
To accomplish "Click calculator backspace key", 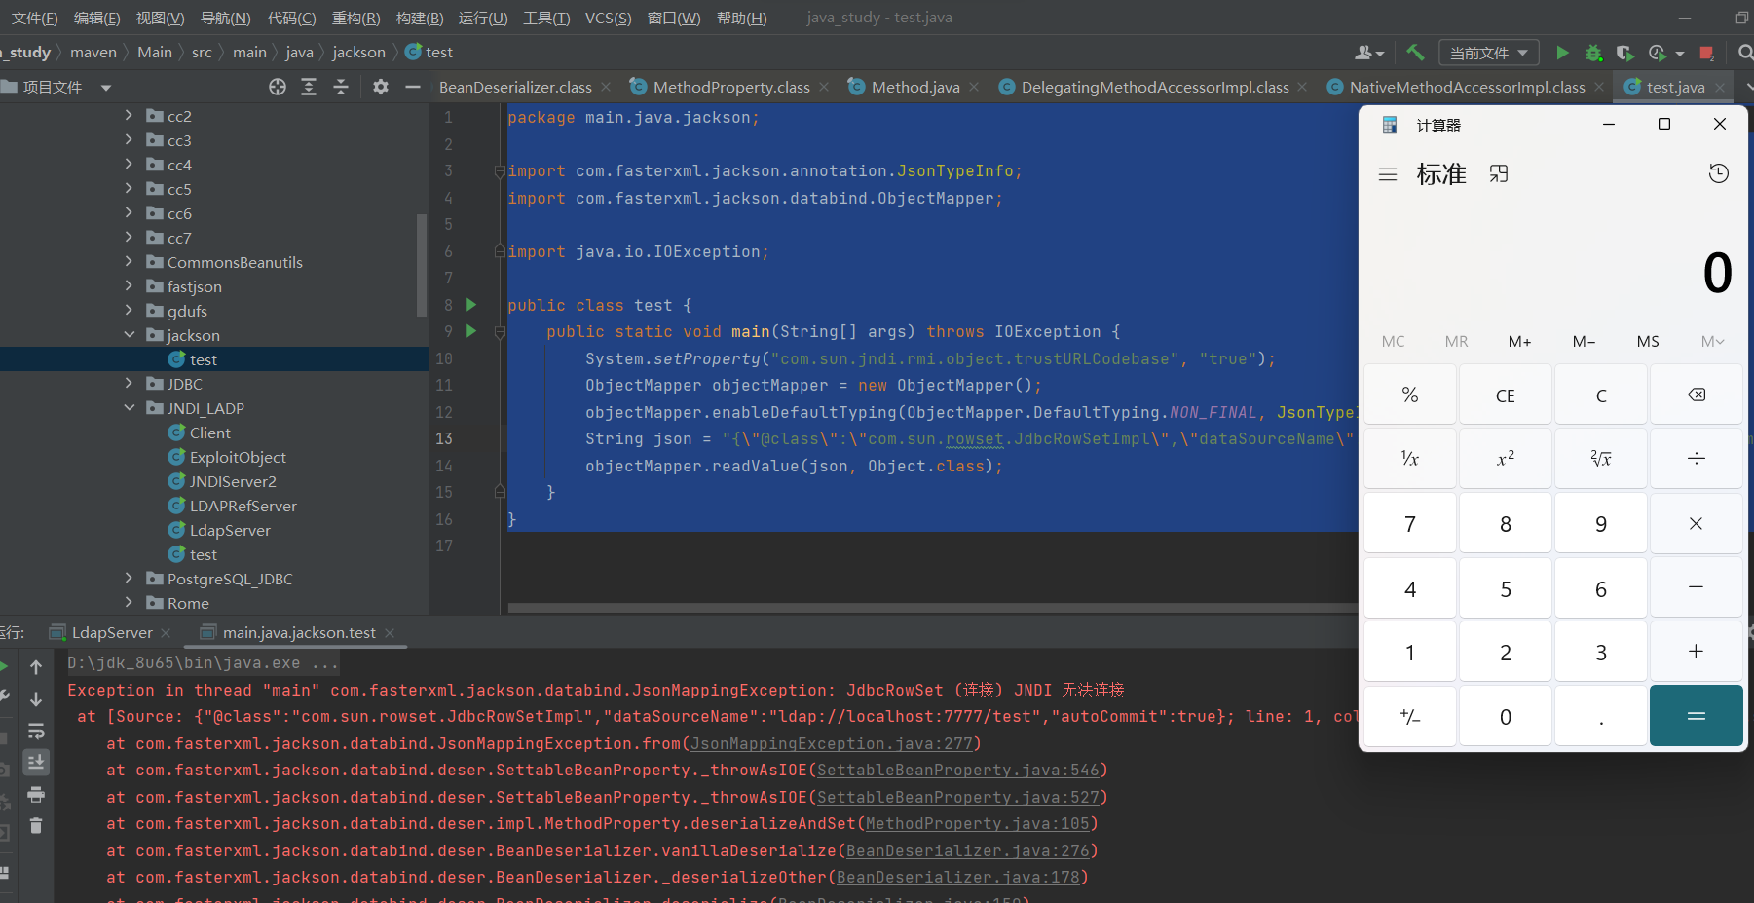I will (1697, 395).
